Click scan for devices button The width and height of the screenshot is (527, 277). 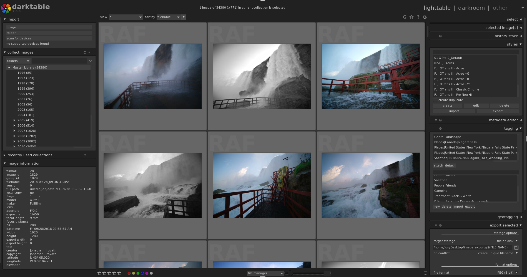click(49, 39)
